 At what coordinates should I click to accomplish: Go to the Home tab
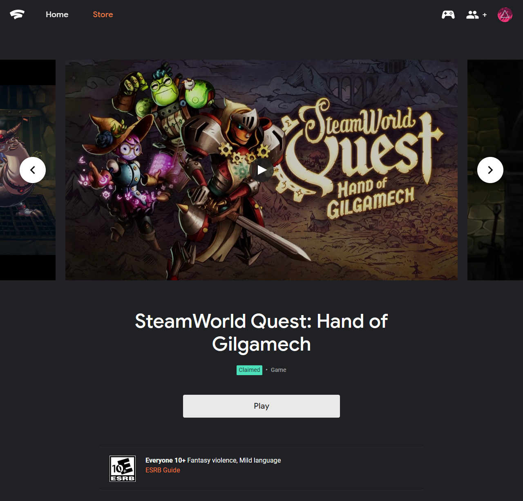[x=57, y=15]
